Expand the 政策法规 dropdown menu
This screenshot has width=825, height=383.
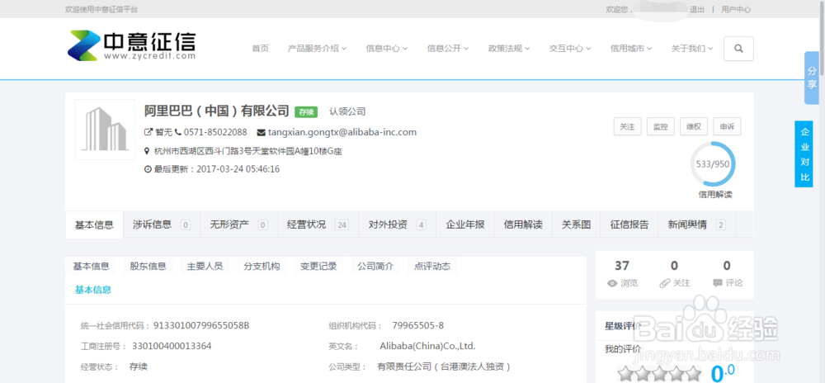point(509,49)
